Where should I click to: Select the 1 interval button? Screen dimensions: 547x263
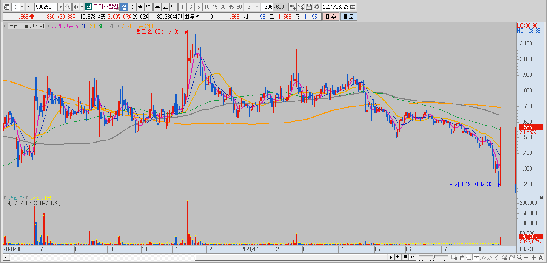click(183, 7)
